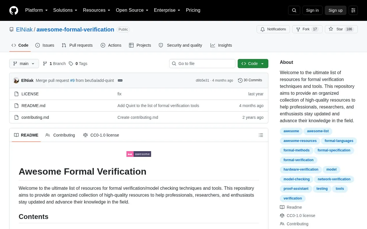Open commit 'Add Quint to the list'
Viewport: 367px width, 229px height.
click(x=158, y=106)
